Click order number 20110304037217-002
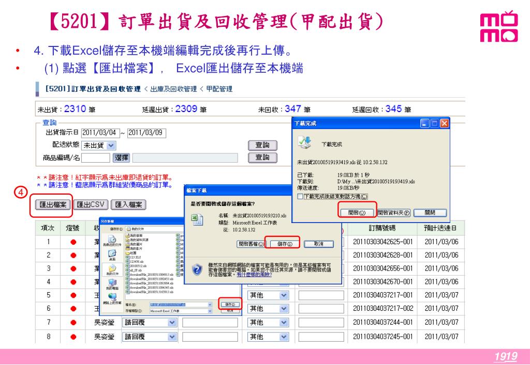The image size is (530, 365). 382,308
